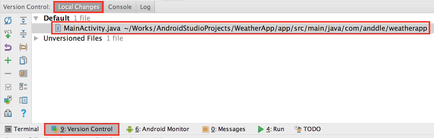Screen dimensions: 434x138
Task: Click the Copy icon in toolbar
Action: [x=23, y=60]
